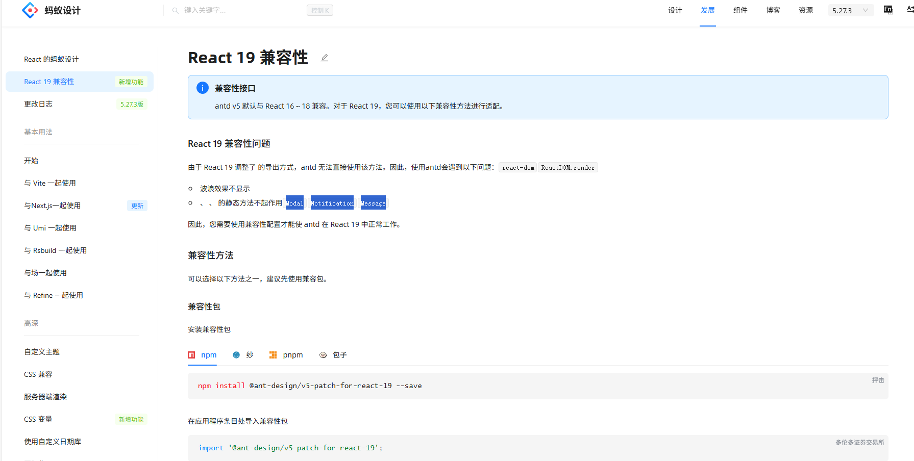The image size is (914, 461).
Task: Click the search magnifier icon
Action: tap(175, 10)
